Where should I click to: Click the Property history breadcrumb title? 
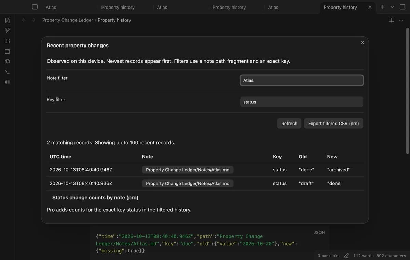tap(114, 20)
